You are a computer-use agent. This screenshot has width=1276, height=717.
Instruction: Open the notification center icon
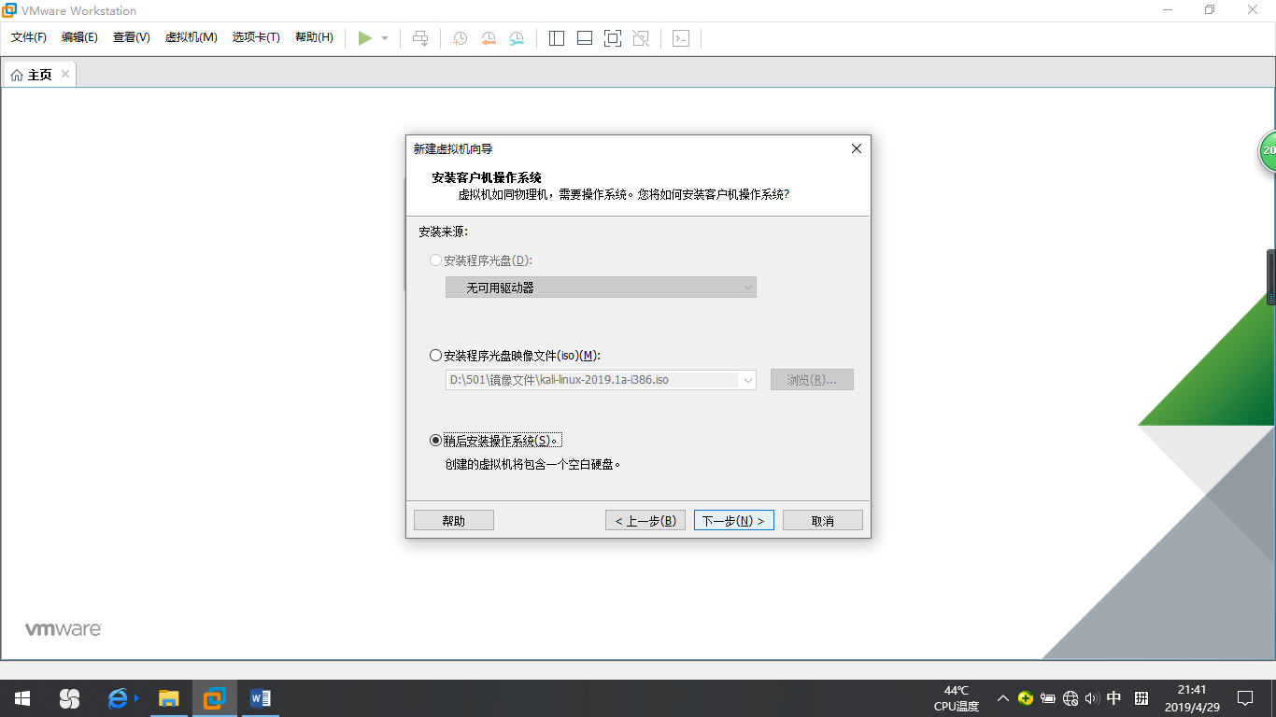click(1245, 698)
